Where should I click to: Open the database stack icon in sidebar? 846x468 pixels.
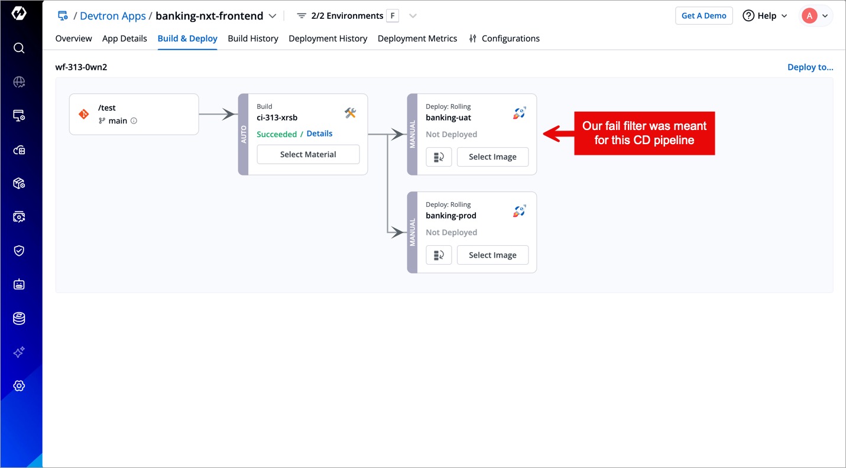click(19, 318)
